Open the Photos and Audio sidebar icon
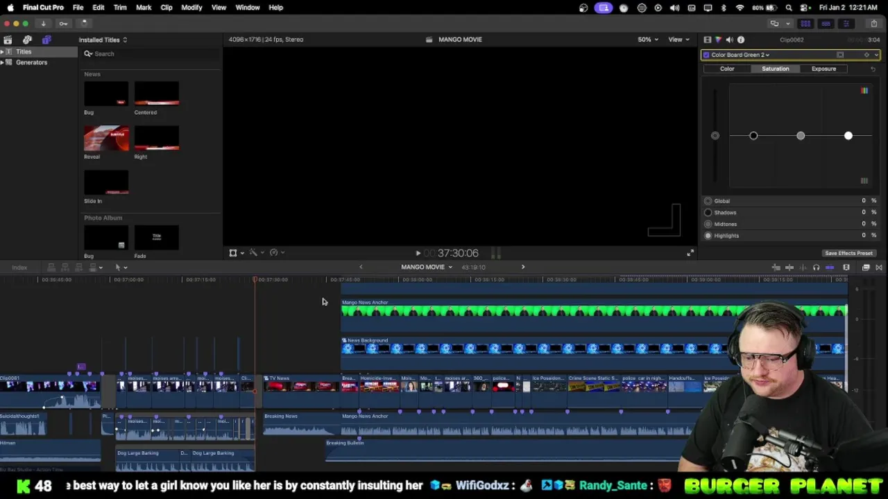The width and height of the screenshot is (888, 499). 27,40
